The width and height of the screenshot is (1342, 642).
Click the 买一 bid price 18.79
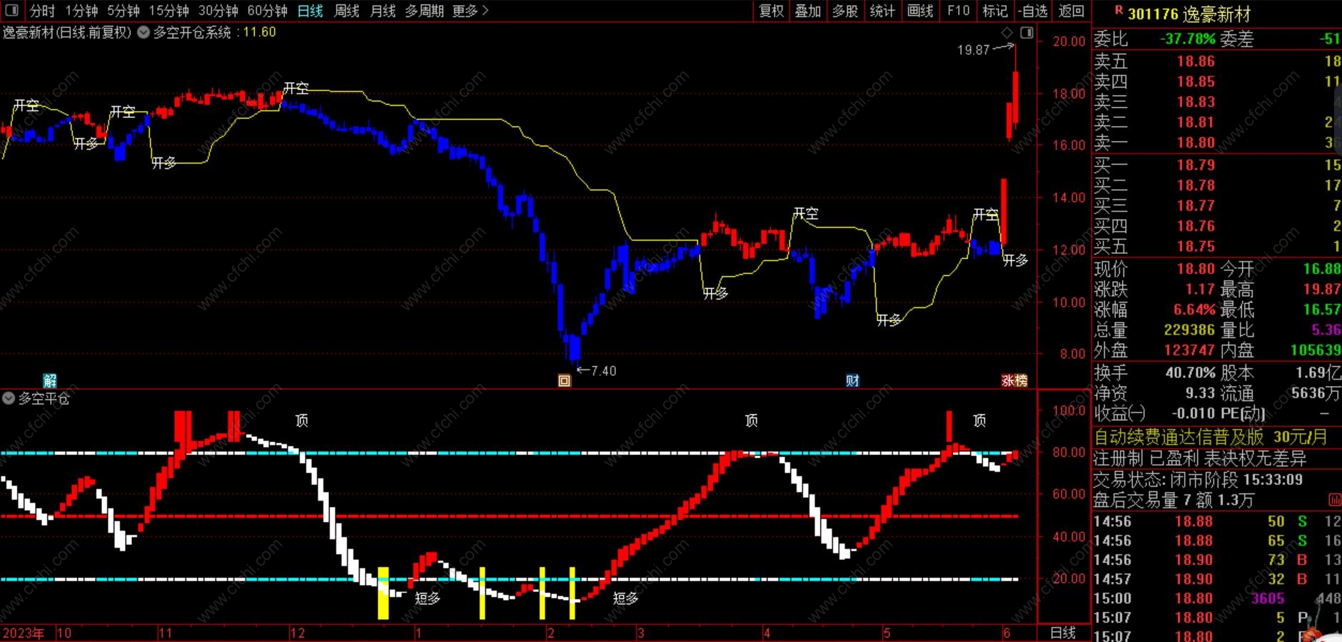tap(1196, 165)
